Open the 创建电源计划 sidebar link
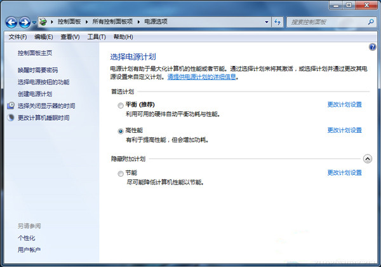The image size is (381, 267). [x=35, y=93]
